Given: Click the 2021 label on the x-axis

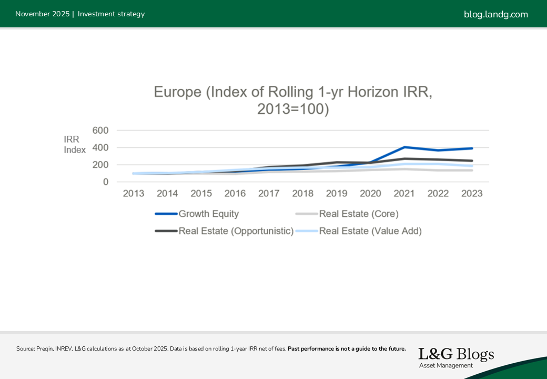Looking at the screenshot, I should 404,193.
